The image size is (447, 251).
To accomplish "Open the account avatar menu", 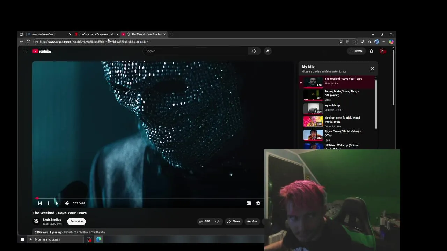I will pyautogui.click(x=383, y=51).
